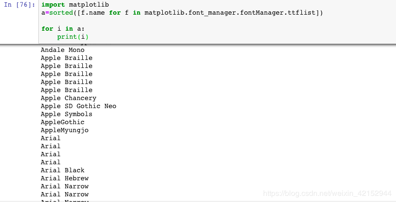This screenshot has width=396, height=202.
Task: Place cursor on the 'import matplotlib' line
Action: [75, 5]
